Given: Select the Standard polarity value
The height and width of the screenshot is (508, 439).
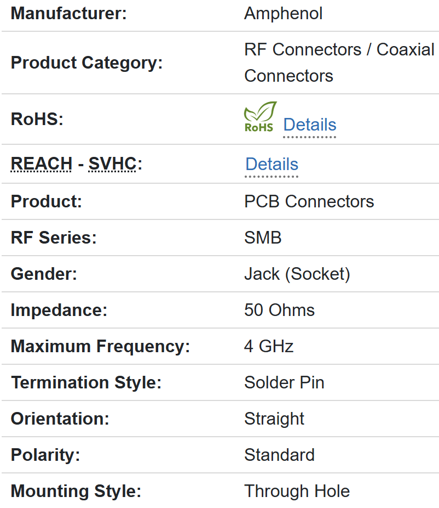Looking at the screenshot, I should [279, 455].
